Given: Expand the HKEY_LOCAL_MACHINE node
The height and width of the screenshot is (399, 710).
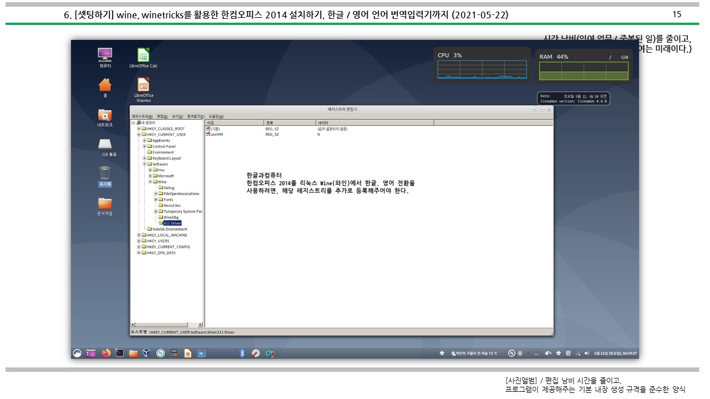Looking at the screenshot, I should click(139, 235).
